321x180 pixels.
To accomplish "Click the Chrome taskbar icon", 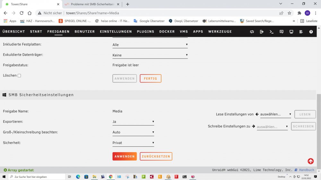I will tap(111, 177).
